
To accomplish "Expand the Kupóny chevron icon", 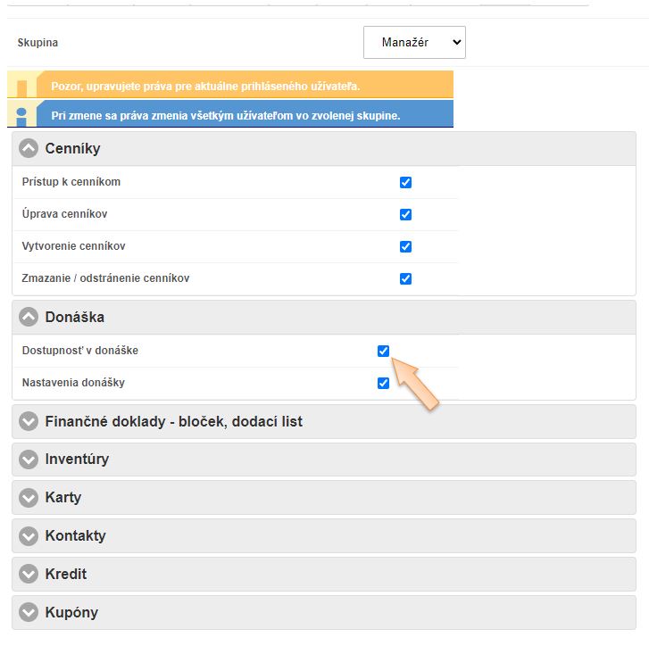I will point(29,612).
